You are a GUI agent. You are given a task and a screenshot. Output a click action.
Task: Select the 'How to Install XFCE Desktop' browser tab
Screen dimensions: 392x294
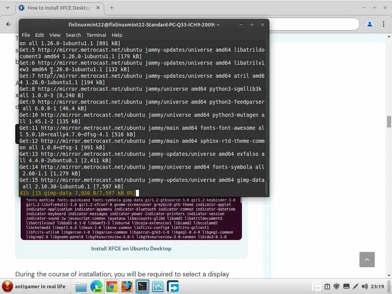click(x=59, y=8)
